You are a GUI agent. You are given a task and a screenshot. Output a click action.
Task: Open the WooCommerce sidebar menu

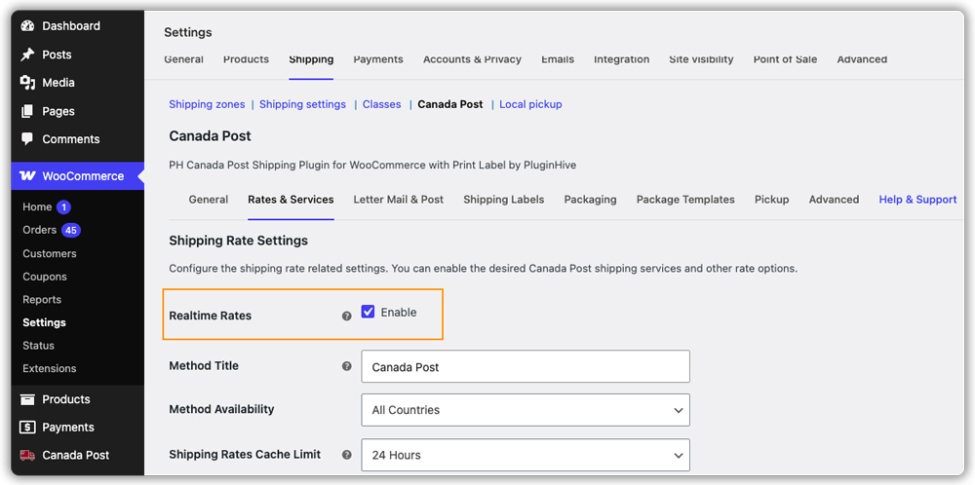click(83, 176)
